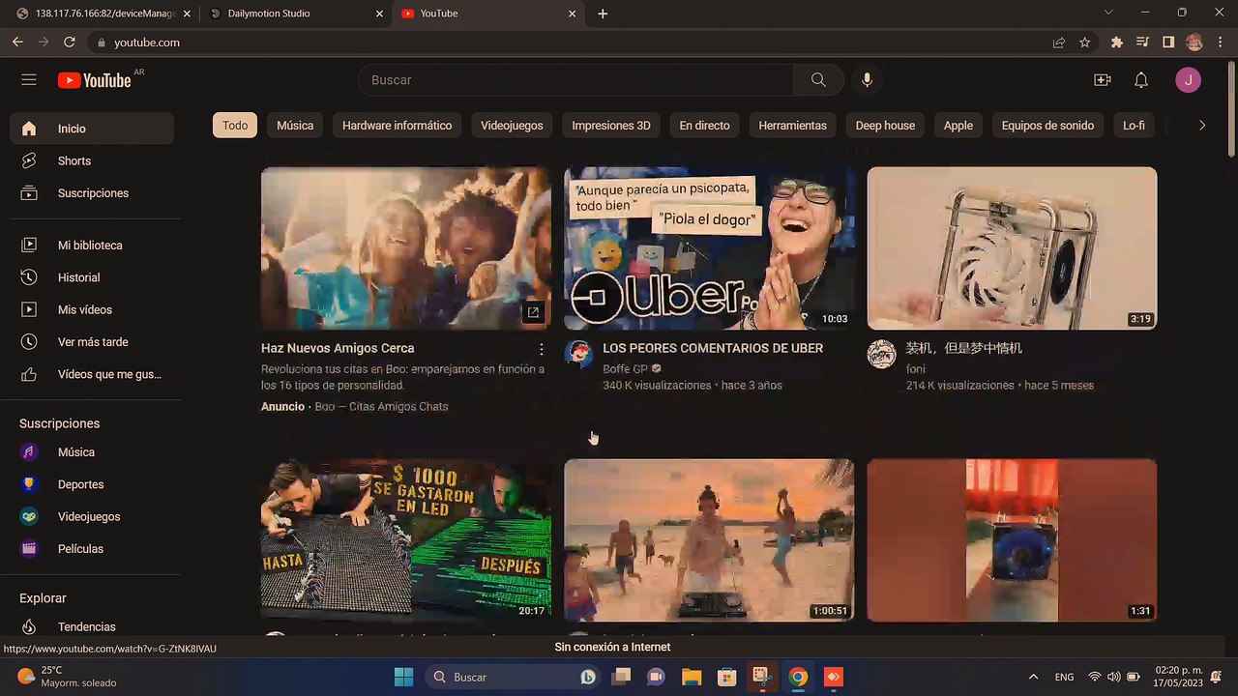Viewport: 1238px width, 696px height.
Task: Open Mi biblioteca in the sidebar
Action: [92, 246]
